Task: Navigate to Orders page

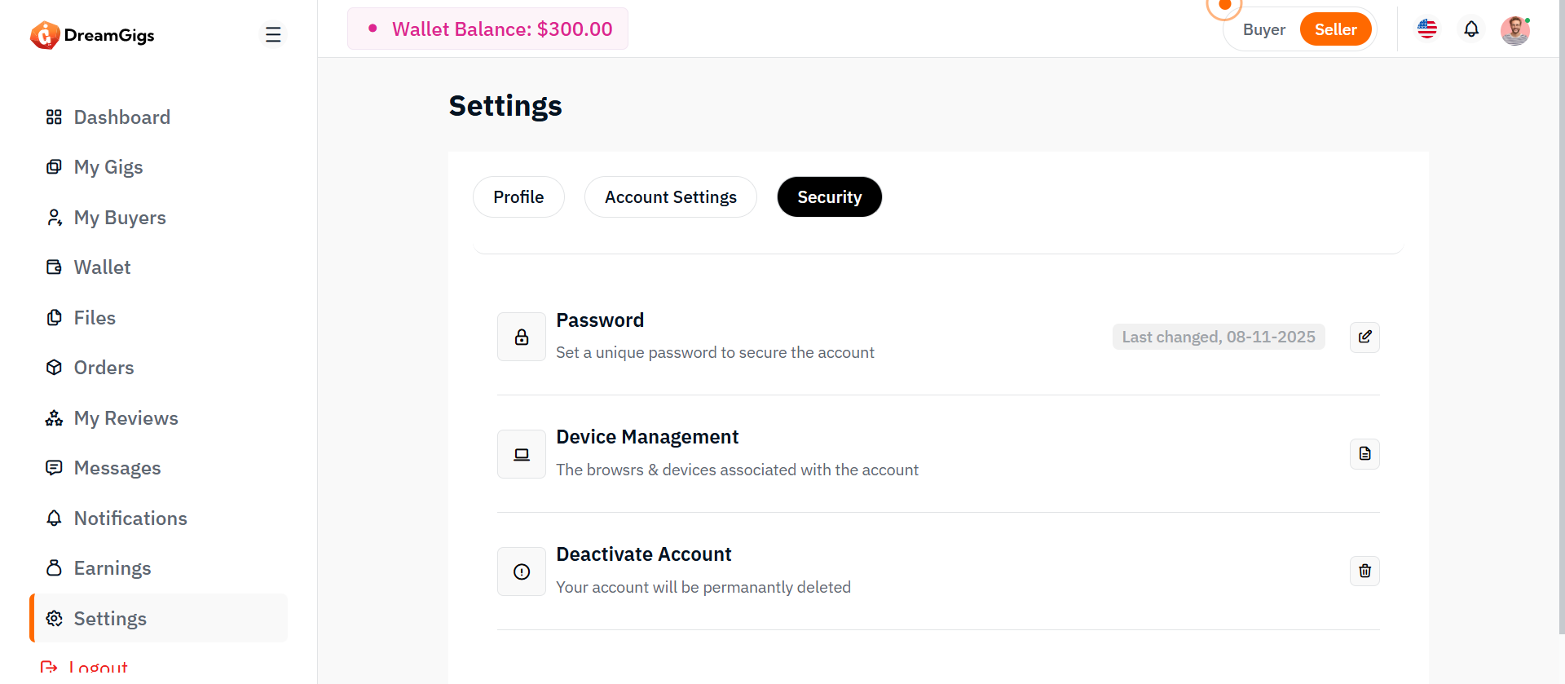Action: pyautogui.click(x=104, y=368)
